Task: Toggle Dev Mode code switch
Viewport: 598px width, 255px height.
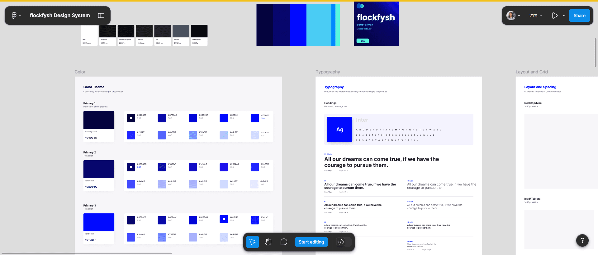Action: (x=344, y=242)
